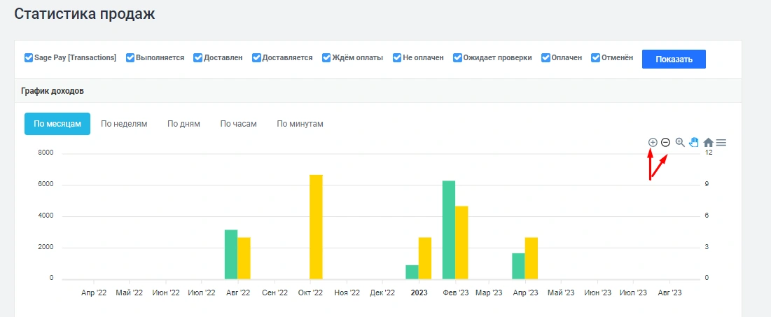Switch to the По неделям tab

pos(124,124)
